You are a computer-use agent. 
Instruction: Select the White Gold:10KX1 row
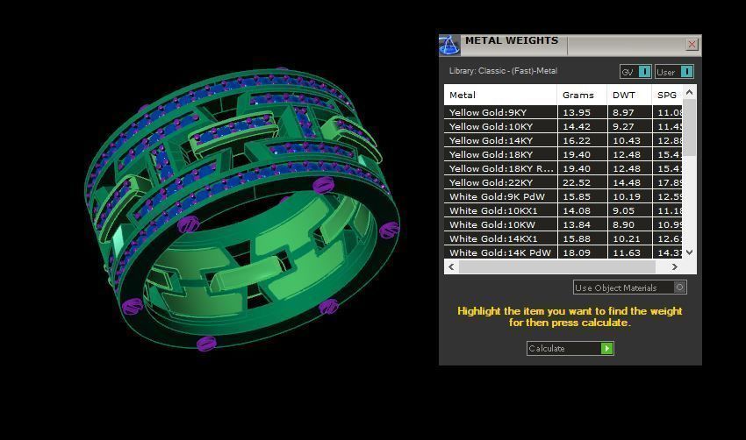click(563, 210)
